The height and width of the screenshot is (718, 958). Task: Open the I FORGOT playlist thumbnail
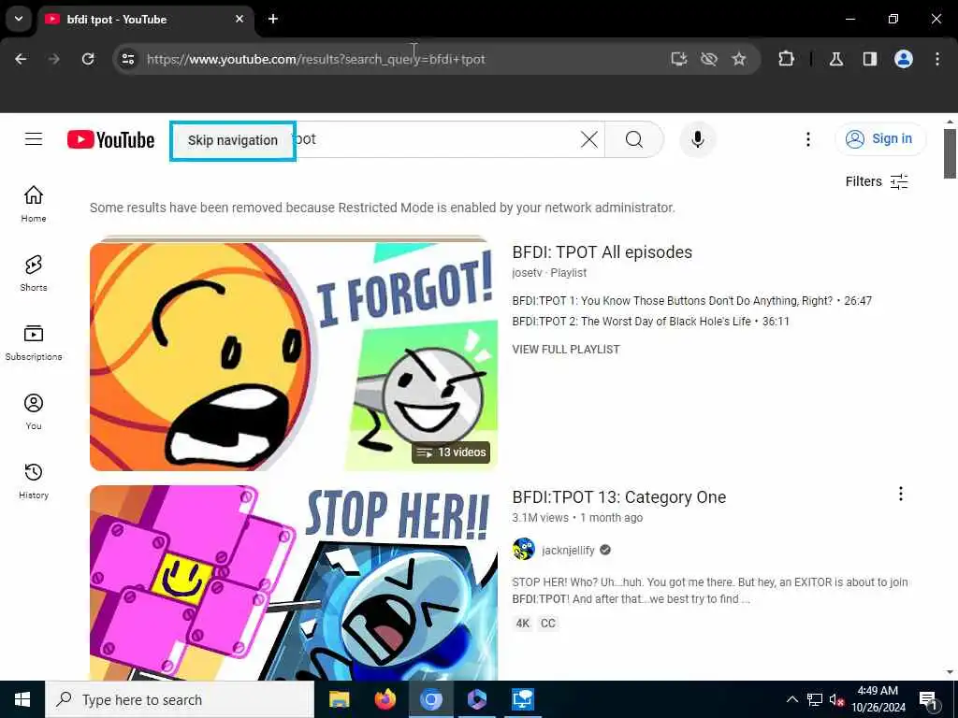[293, 356]
